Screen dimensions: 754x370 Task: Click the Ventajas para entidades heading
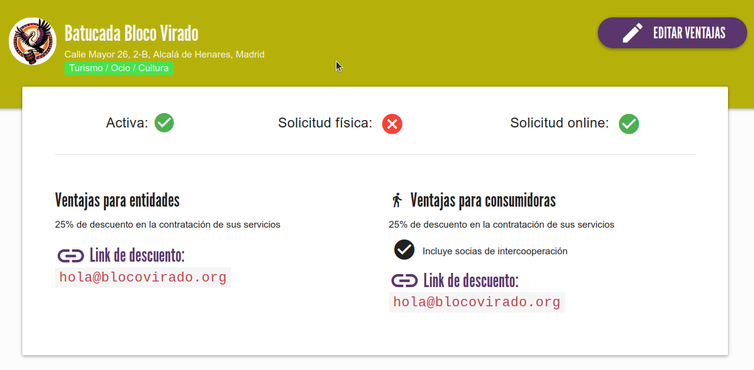(116, 200)
